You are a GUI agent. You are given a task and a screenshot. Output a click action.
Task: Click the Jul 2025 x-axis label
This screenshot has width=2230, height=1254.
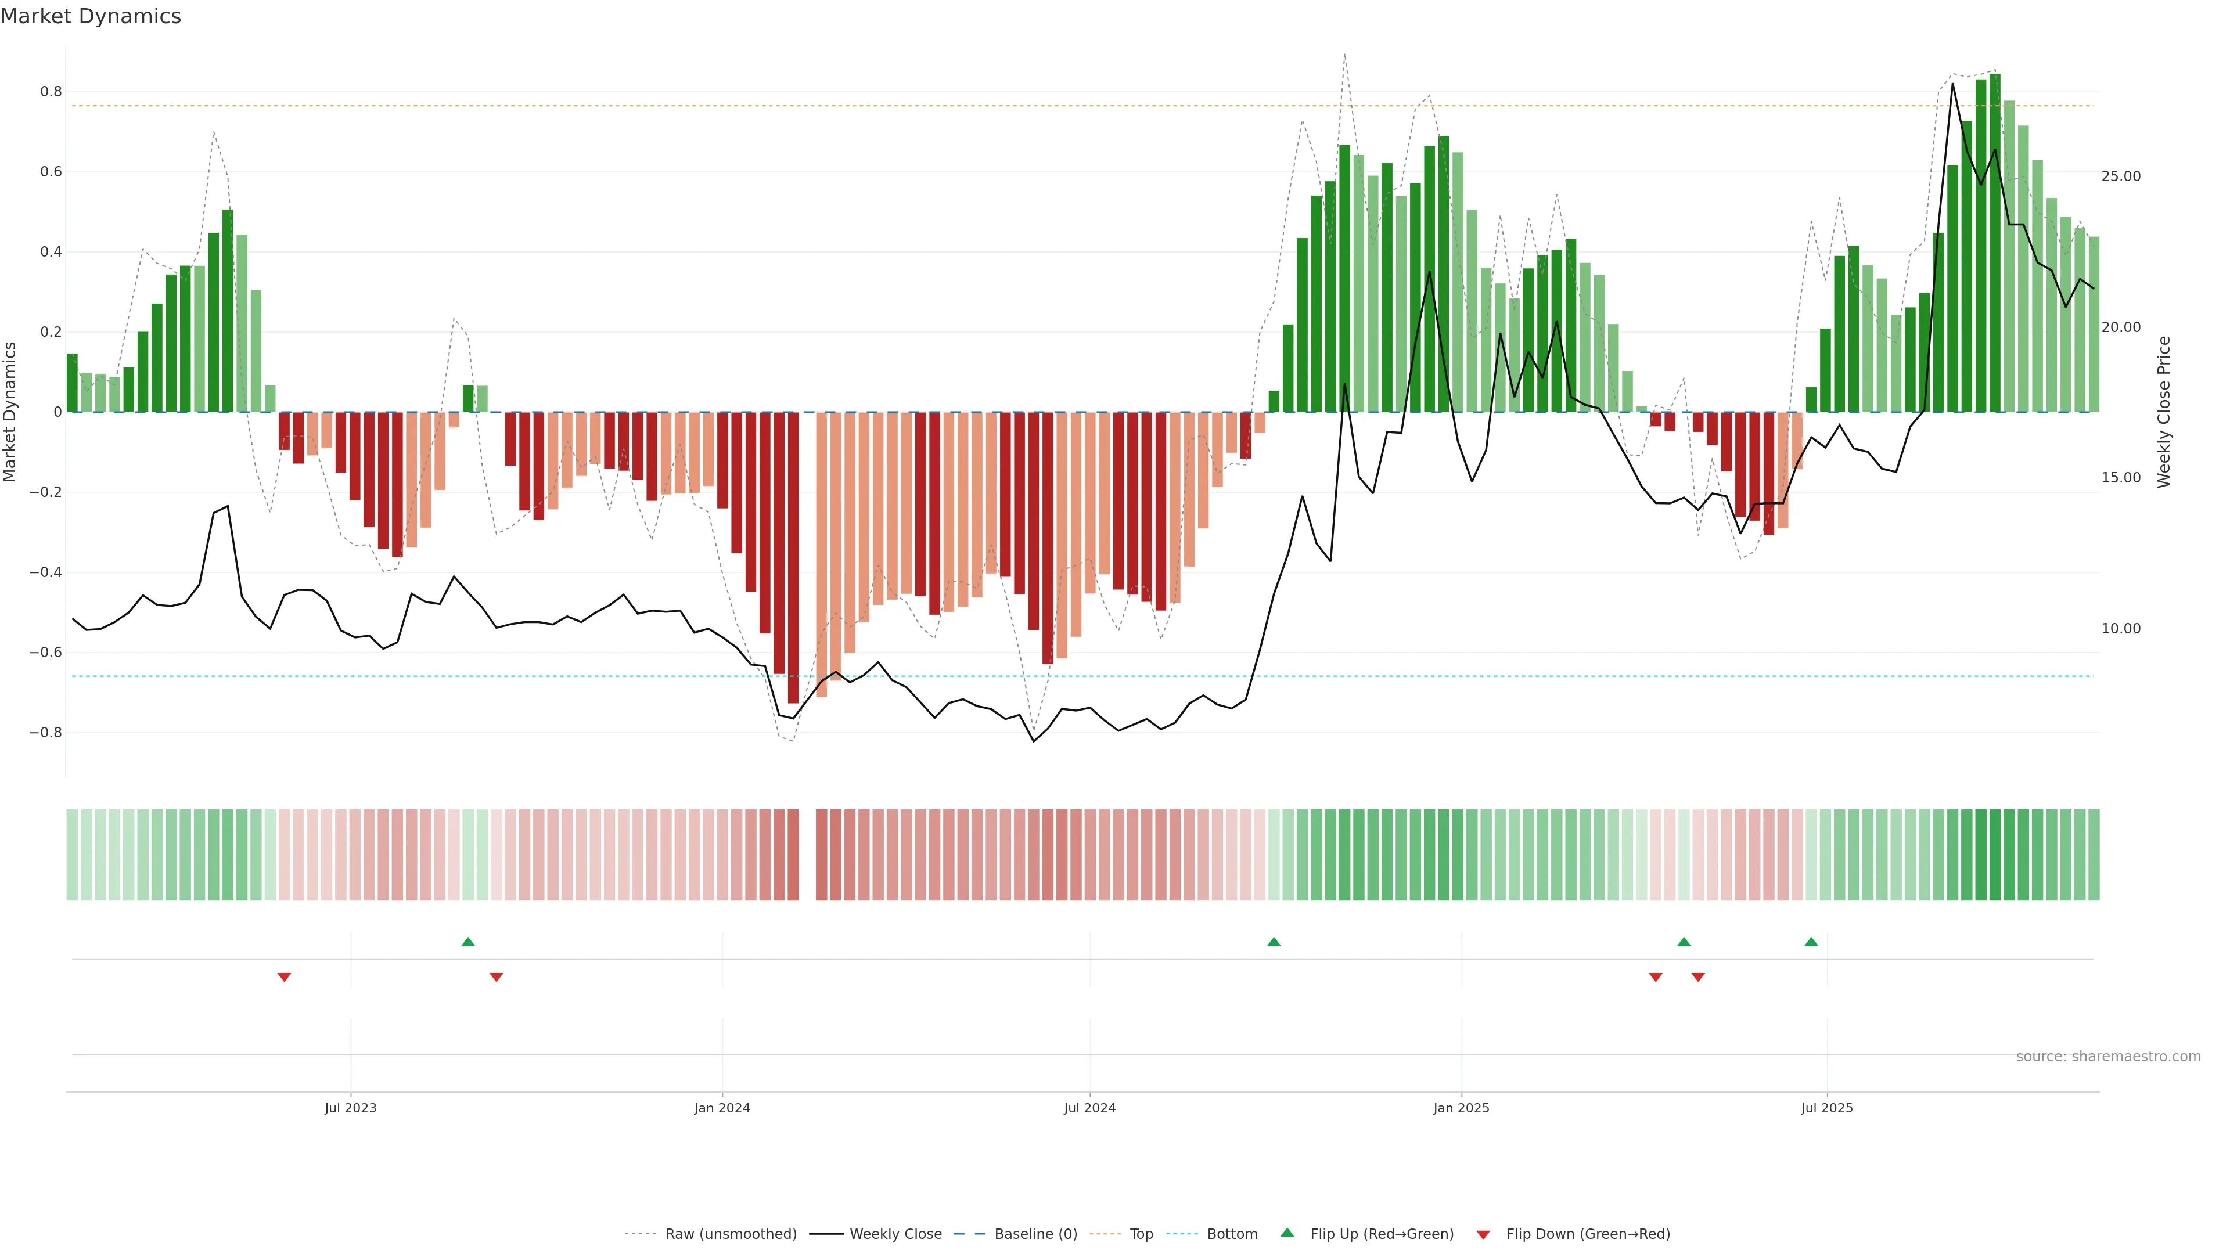1826,1108
